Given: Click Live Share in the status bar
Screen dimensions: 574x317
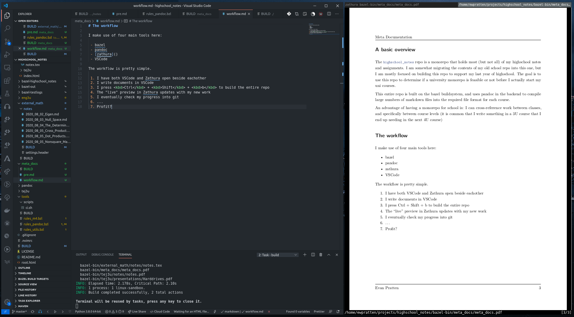Looking at the screenshot, I should coord(137,312).
